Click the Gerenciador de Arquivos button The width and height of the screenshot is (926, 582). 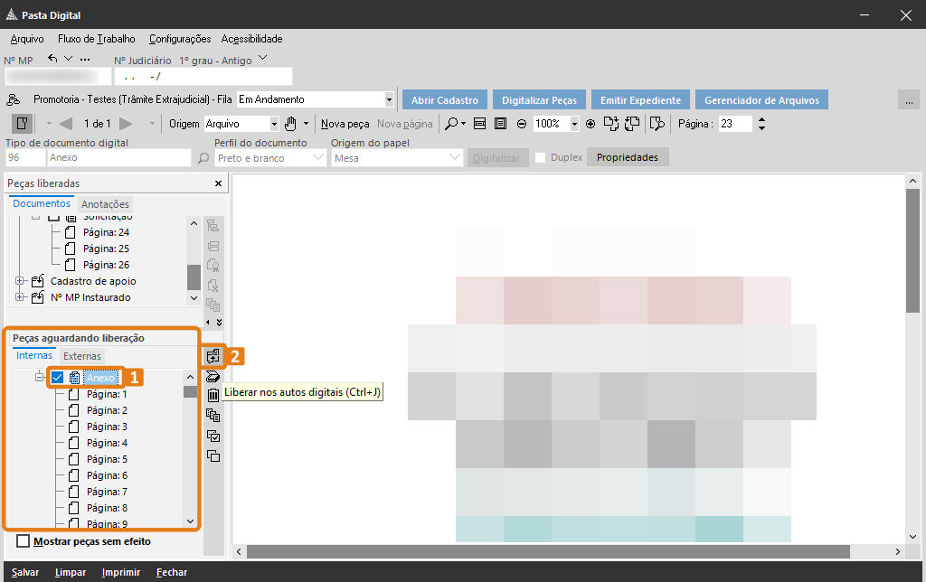[x=761, y=99]
